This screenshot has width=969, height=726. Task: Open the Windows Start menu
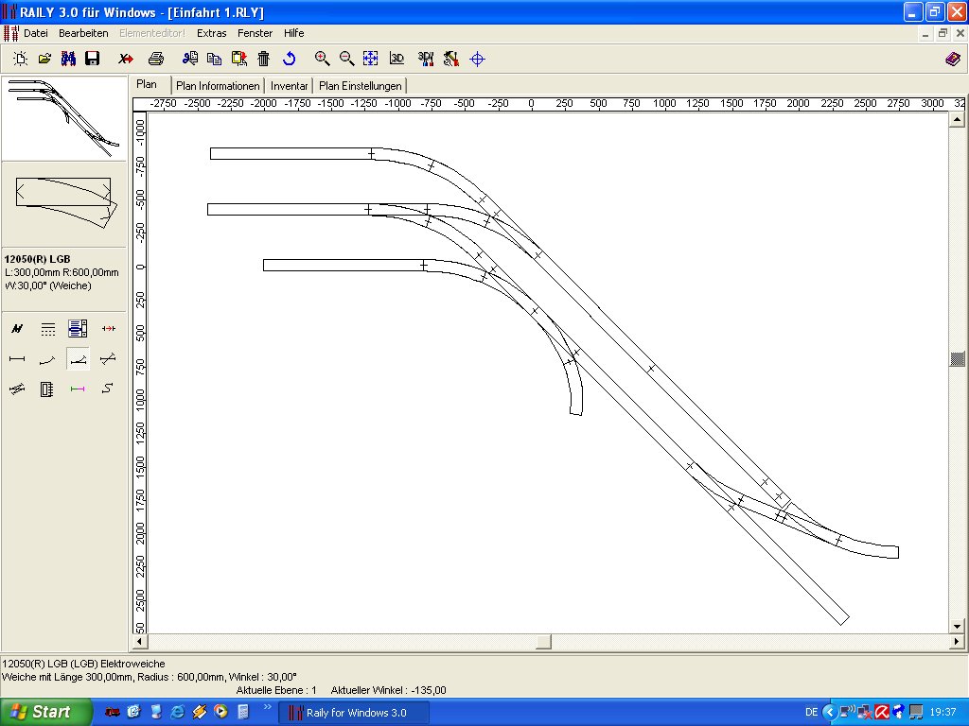click(45, 712)
